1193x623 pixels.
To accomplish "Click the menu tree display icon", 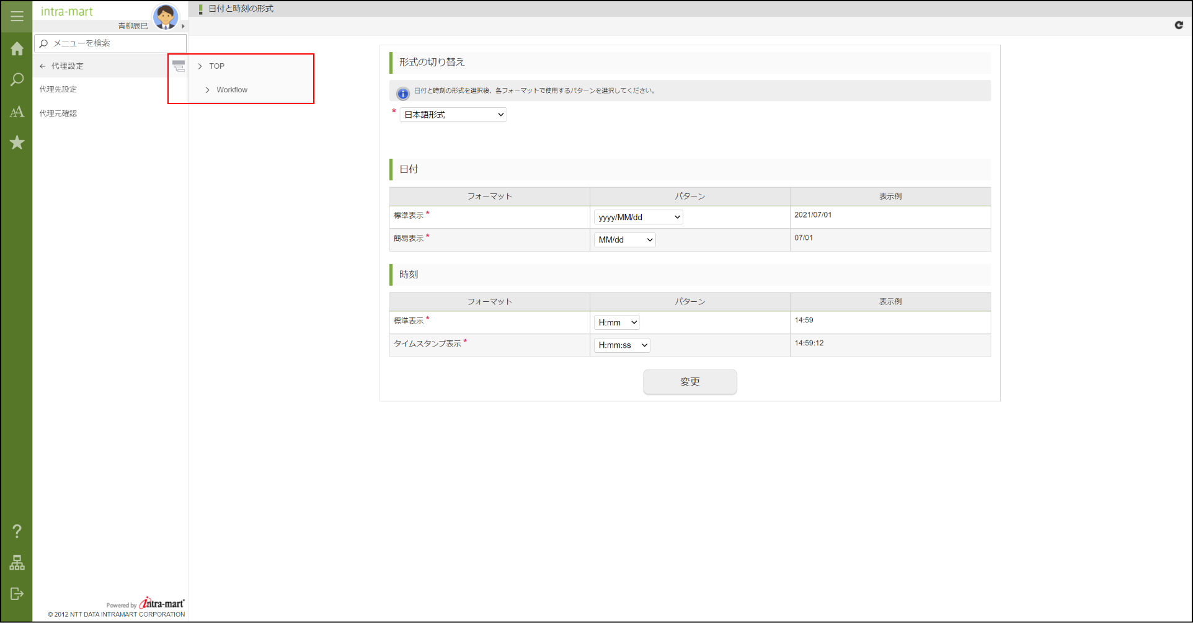I will click(178, 66).
